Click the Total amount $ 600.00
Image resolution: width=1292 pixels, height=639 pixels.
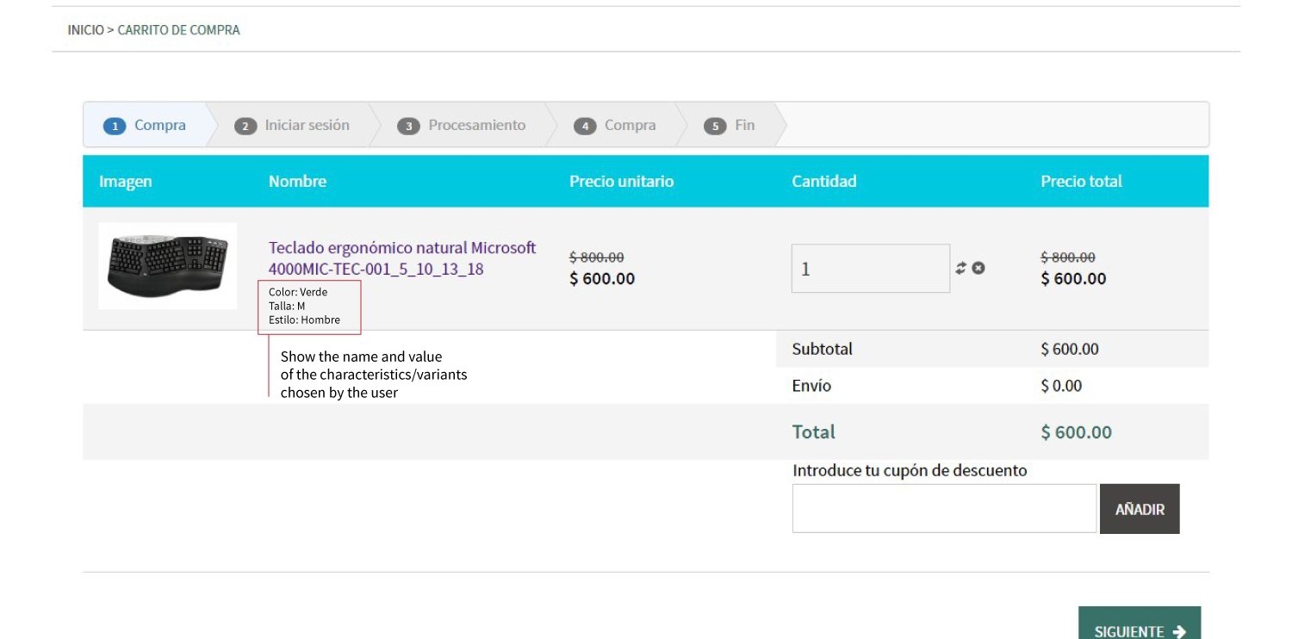tap(1076, 432)
